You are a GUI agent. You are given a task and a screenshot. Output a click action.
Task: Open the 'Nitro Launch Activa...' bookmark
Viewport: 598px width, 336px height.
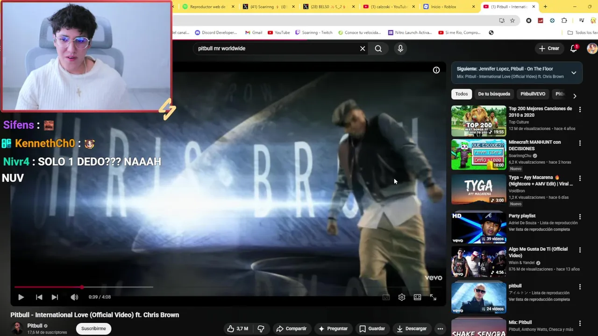[410, 33]
